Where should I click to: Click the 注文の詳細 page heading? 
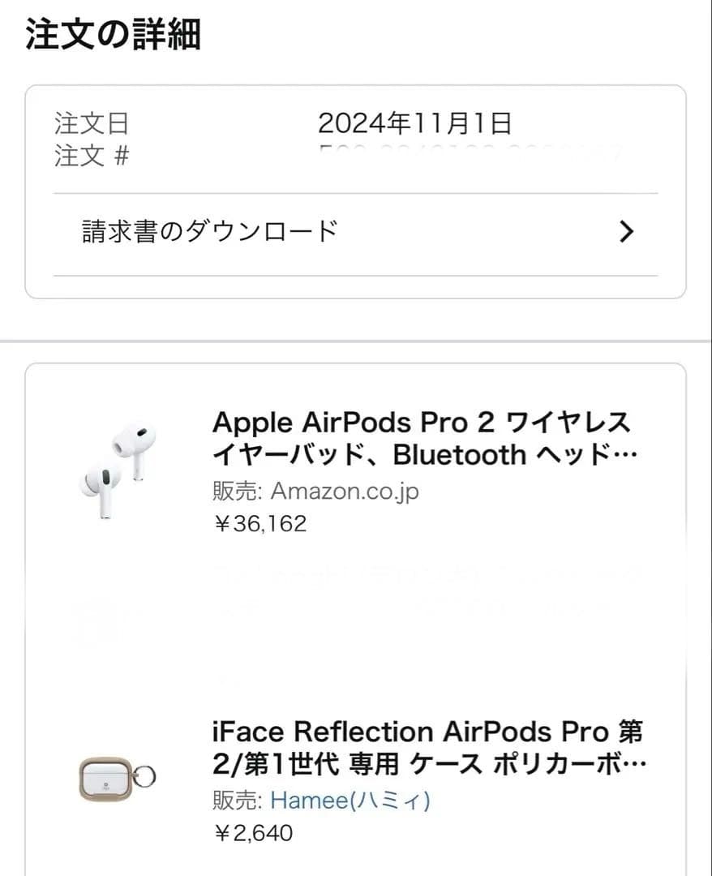tap(113, 35)
